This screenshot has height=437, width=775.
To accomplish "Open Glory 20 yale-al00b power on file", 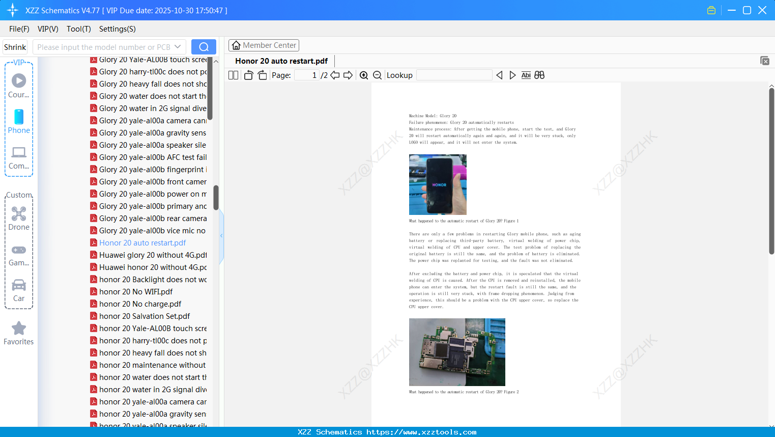I will pos(149,194).
